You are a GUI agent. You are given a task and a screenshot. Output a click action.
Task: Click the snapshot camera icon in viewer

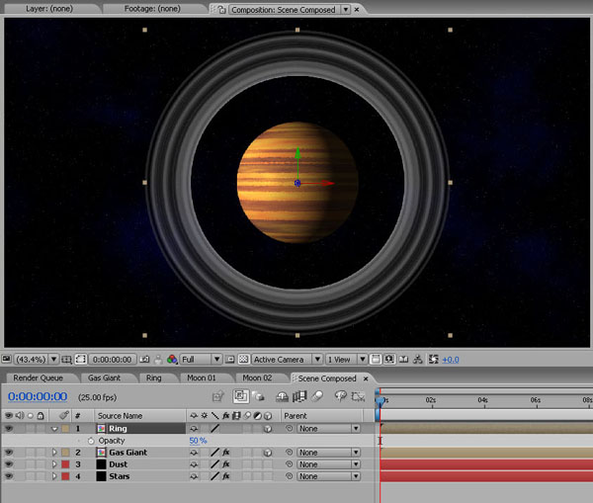pyautogui.click(x=144, y=360)
